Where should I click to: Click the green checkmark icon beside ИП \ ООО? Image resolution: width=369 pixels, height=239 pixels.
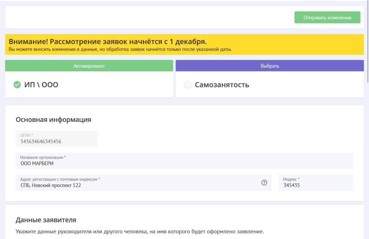click(17, 85)
